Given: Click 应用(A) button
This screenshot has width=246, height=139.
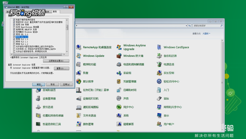Looking at the screenshot, I should [x=66, y=84].
